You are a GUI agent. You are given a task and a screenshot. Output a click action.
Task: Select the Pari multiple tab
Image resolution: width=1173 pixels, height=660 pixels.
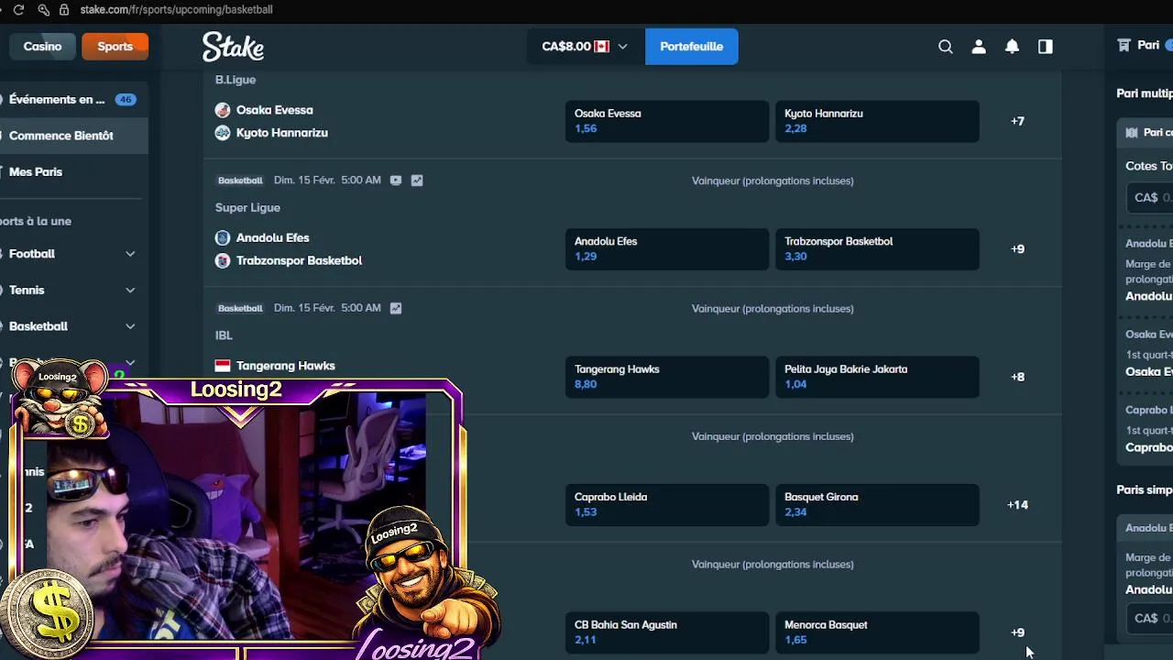(1145, 93)
